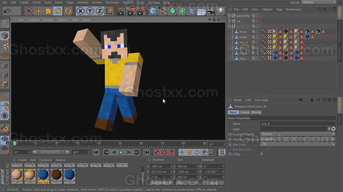Click the magnet tool icon

click(5, 128)
